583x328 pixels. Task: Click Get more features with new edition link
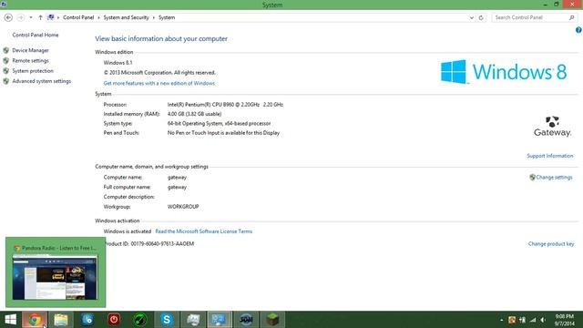(x=159, y=83)
